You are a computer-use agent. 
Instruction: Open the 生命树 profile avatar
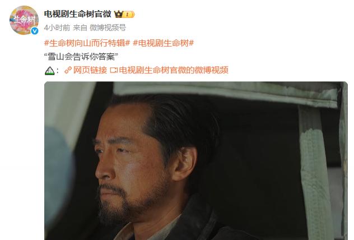[24, 20]
